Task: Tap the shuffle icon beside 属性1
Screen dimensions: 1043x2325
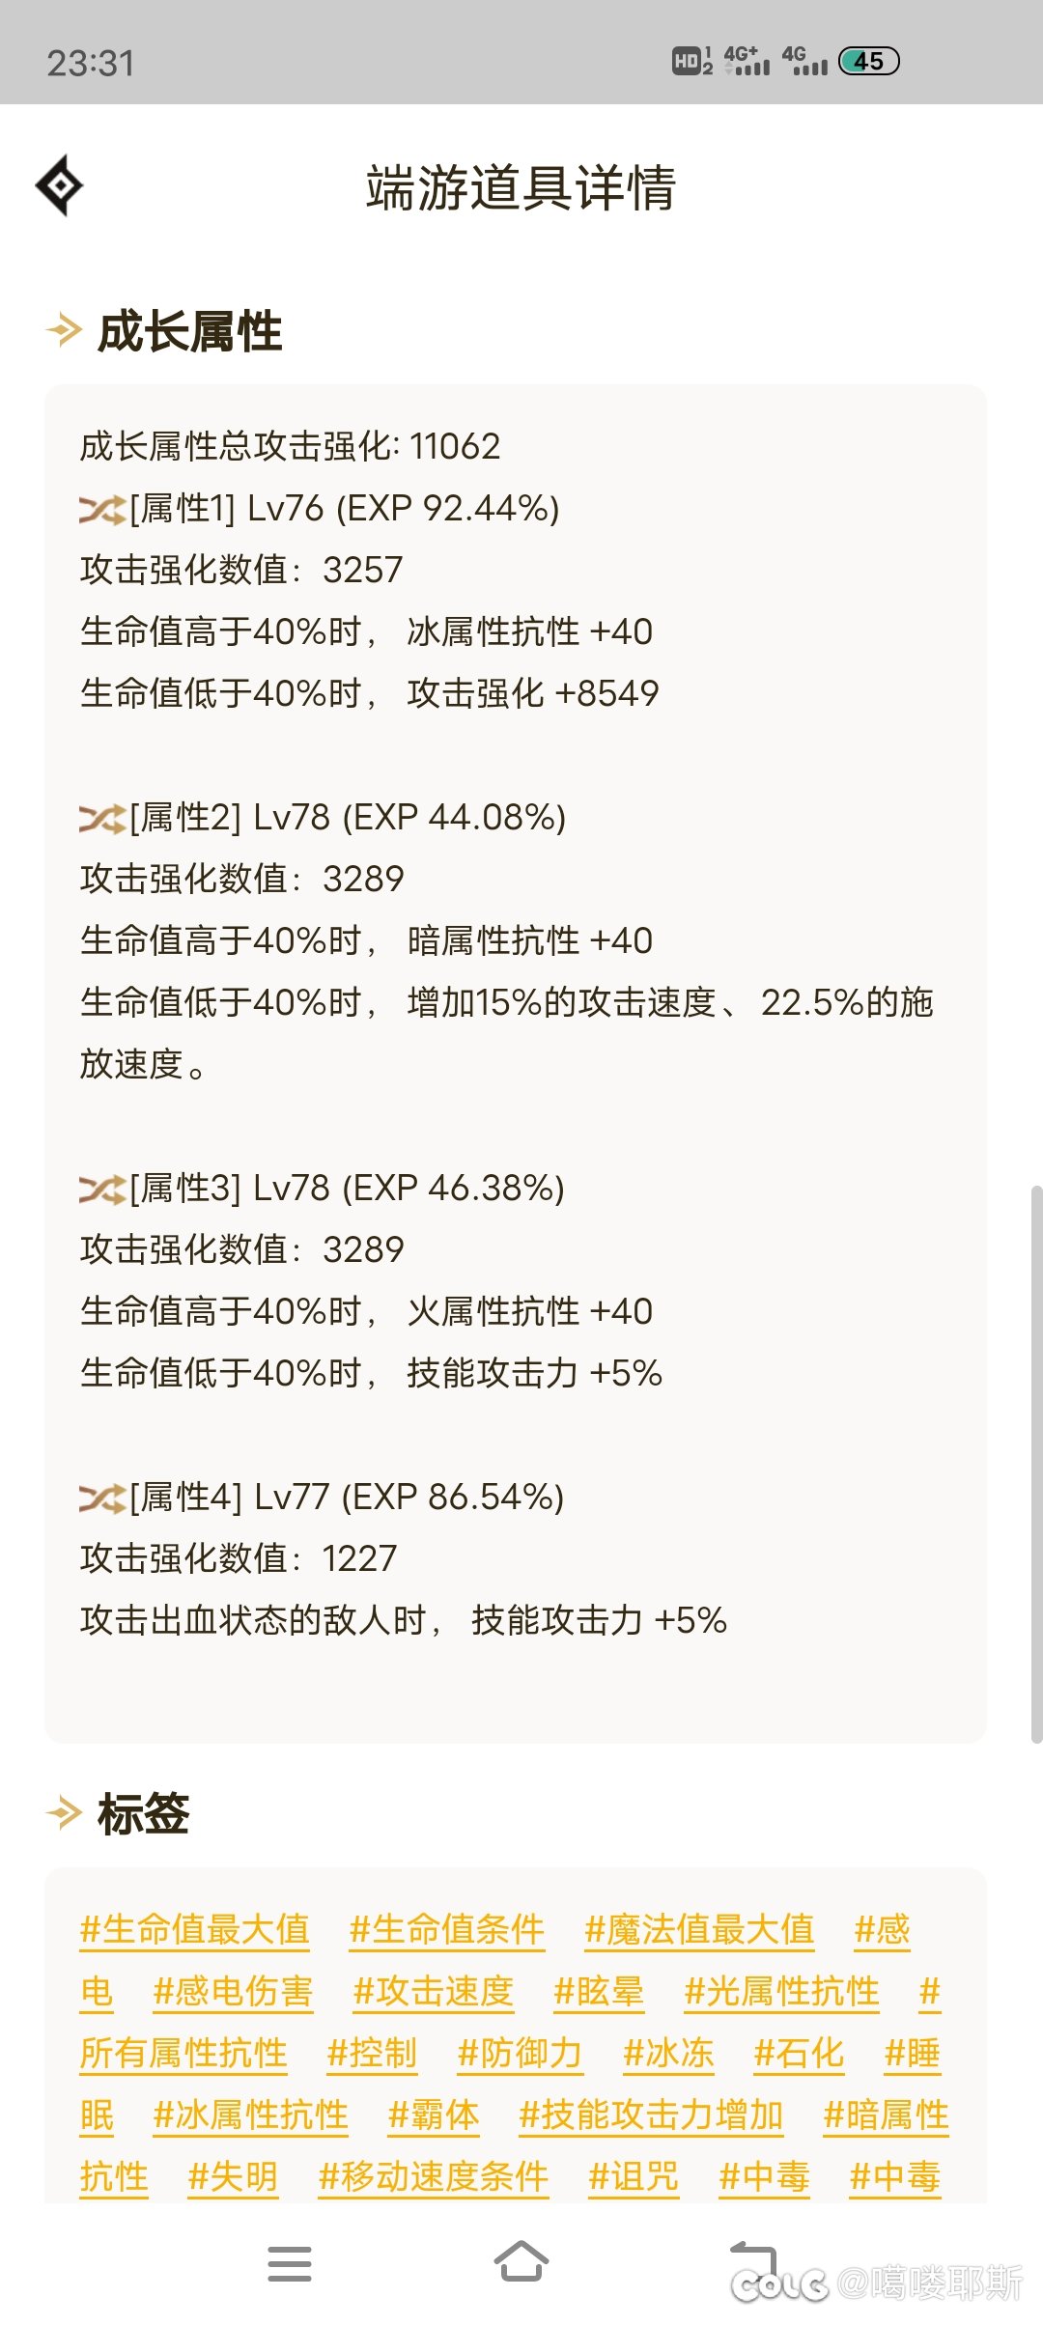Action: [x=102, y=509]
